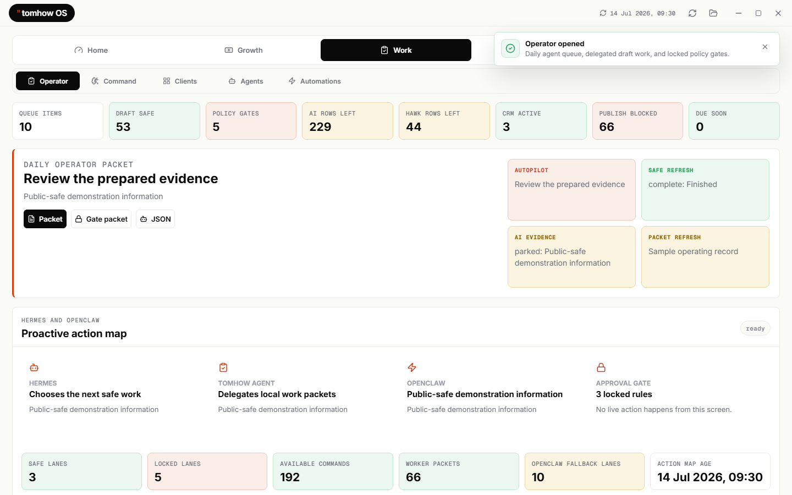Select the Work tab
792x495 pixels.
point(396,50)
